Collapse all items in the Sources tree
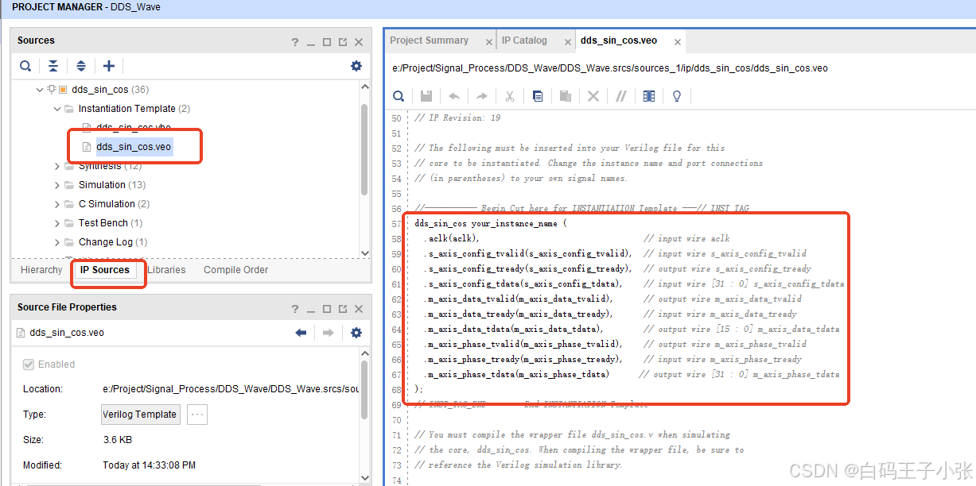The width and height of the screenshot is (976, 486). click(x=52, y=66)
